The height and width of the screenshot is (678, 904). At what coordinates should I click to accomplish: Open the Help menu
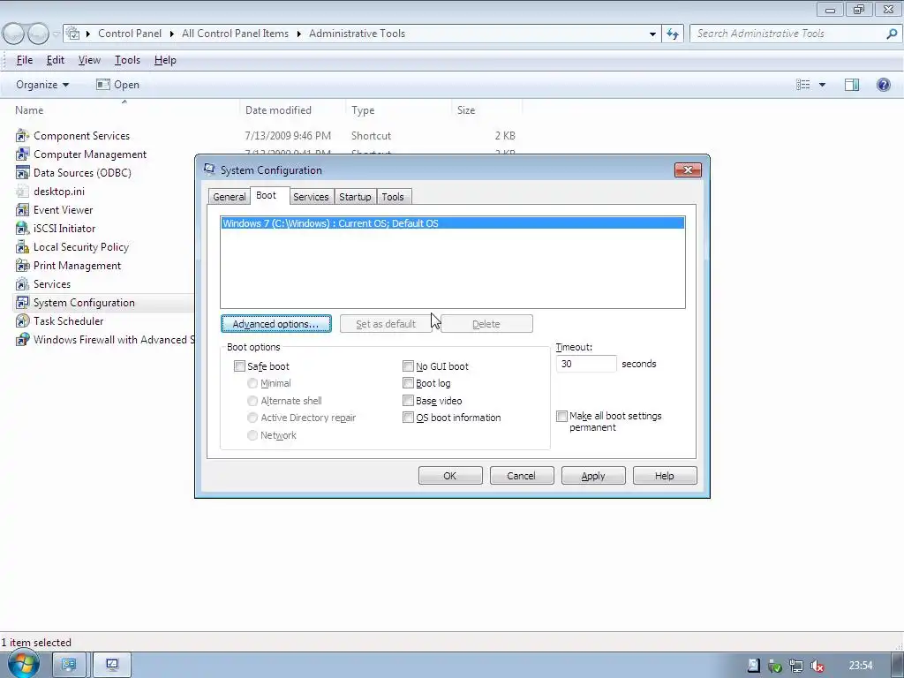[x=165, y=60]
